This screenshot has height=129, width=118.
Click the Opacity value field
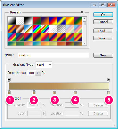[31, 105]
